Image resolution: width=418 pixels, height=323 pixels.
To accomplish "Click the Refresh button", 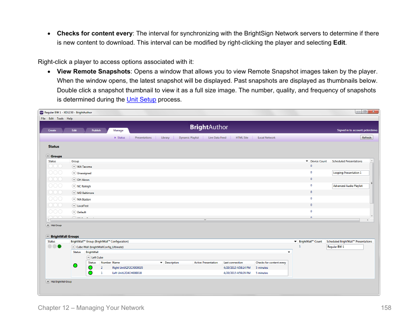I will coord(367,137).
